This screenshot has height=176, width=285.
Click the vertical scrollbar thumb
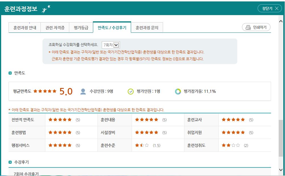[281, 138]
